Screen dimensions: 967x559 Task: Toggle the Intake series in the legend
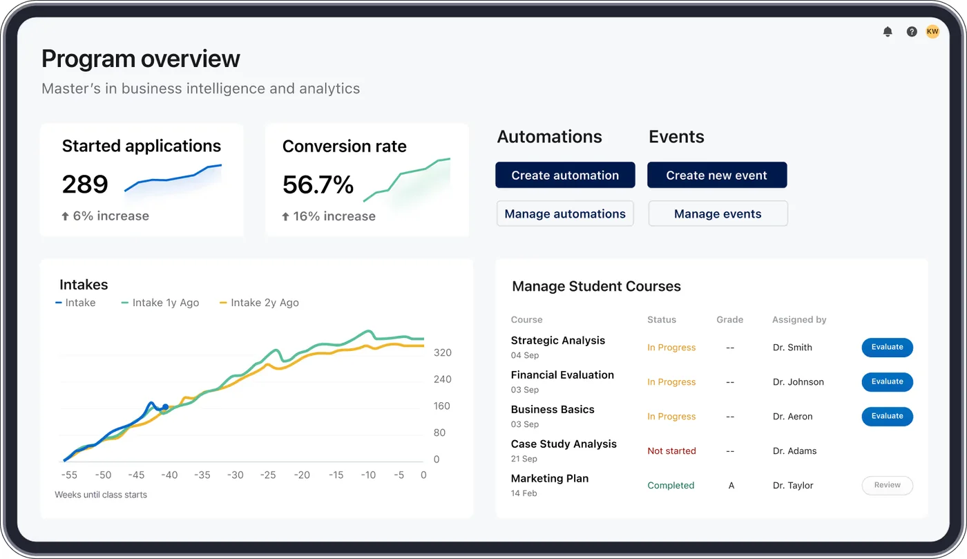click(x=75, y=302)
